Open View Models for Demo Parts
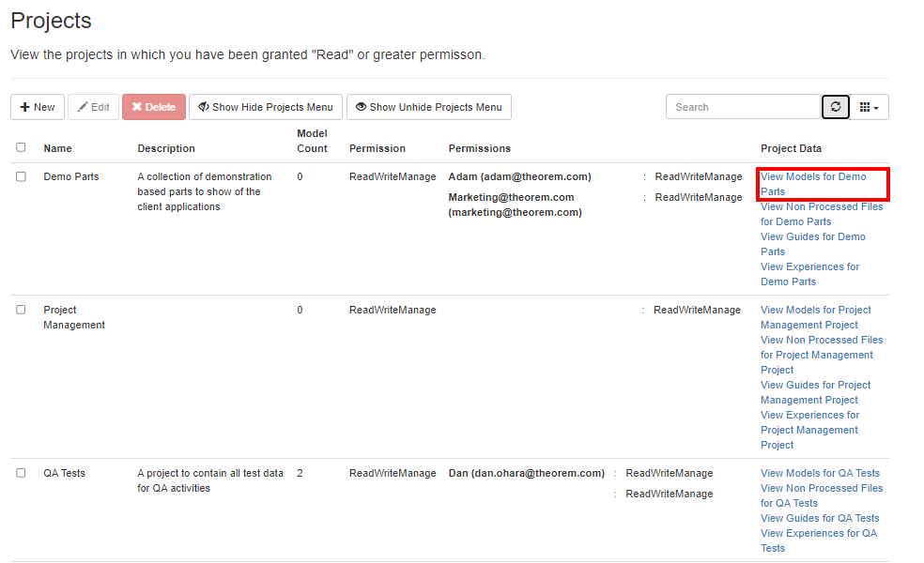 [813, 184]
